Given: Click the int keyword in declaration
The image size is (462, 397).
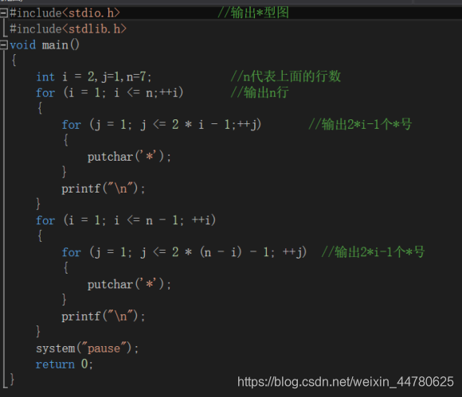Looking at the screenshot, I should [45, 77].
